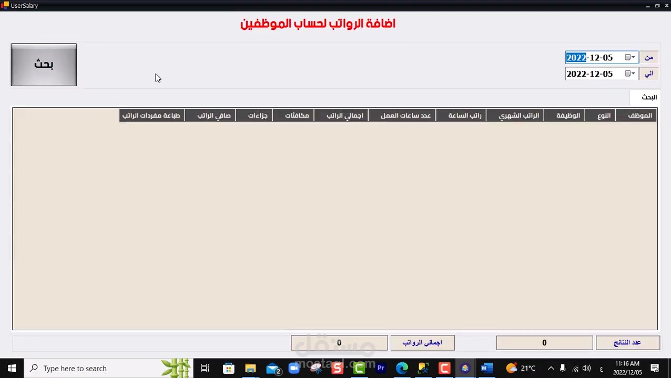671x378 pixels.
Task: Open Microsoft Store from taskbar
Action: 228,369
